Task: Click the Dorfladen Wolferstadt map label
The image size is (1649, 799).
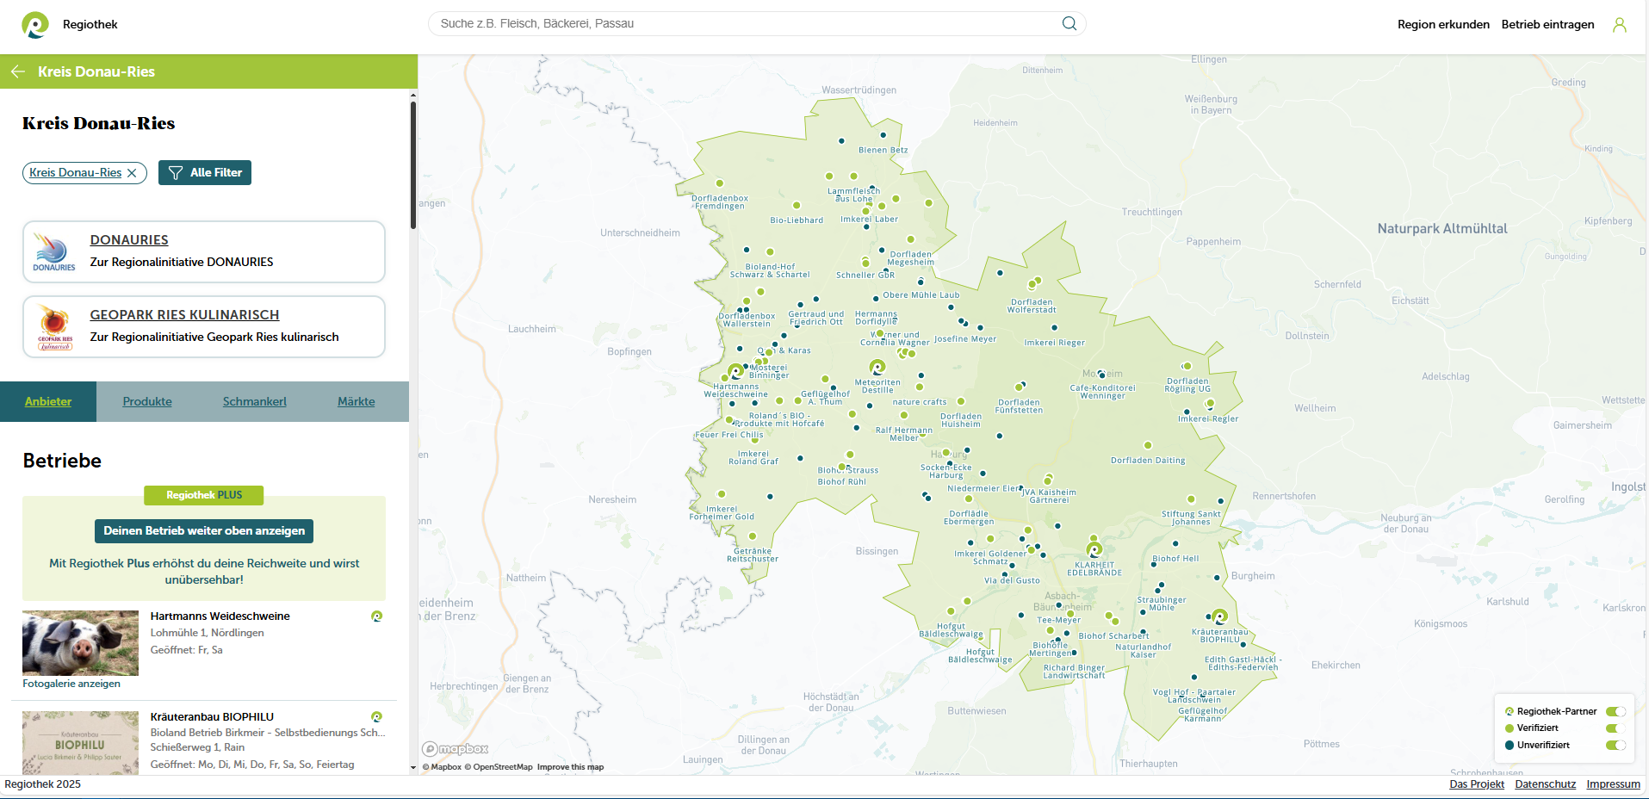Action: (x=1032, y=306)
